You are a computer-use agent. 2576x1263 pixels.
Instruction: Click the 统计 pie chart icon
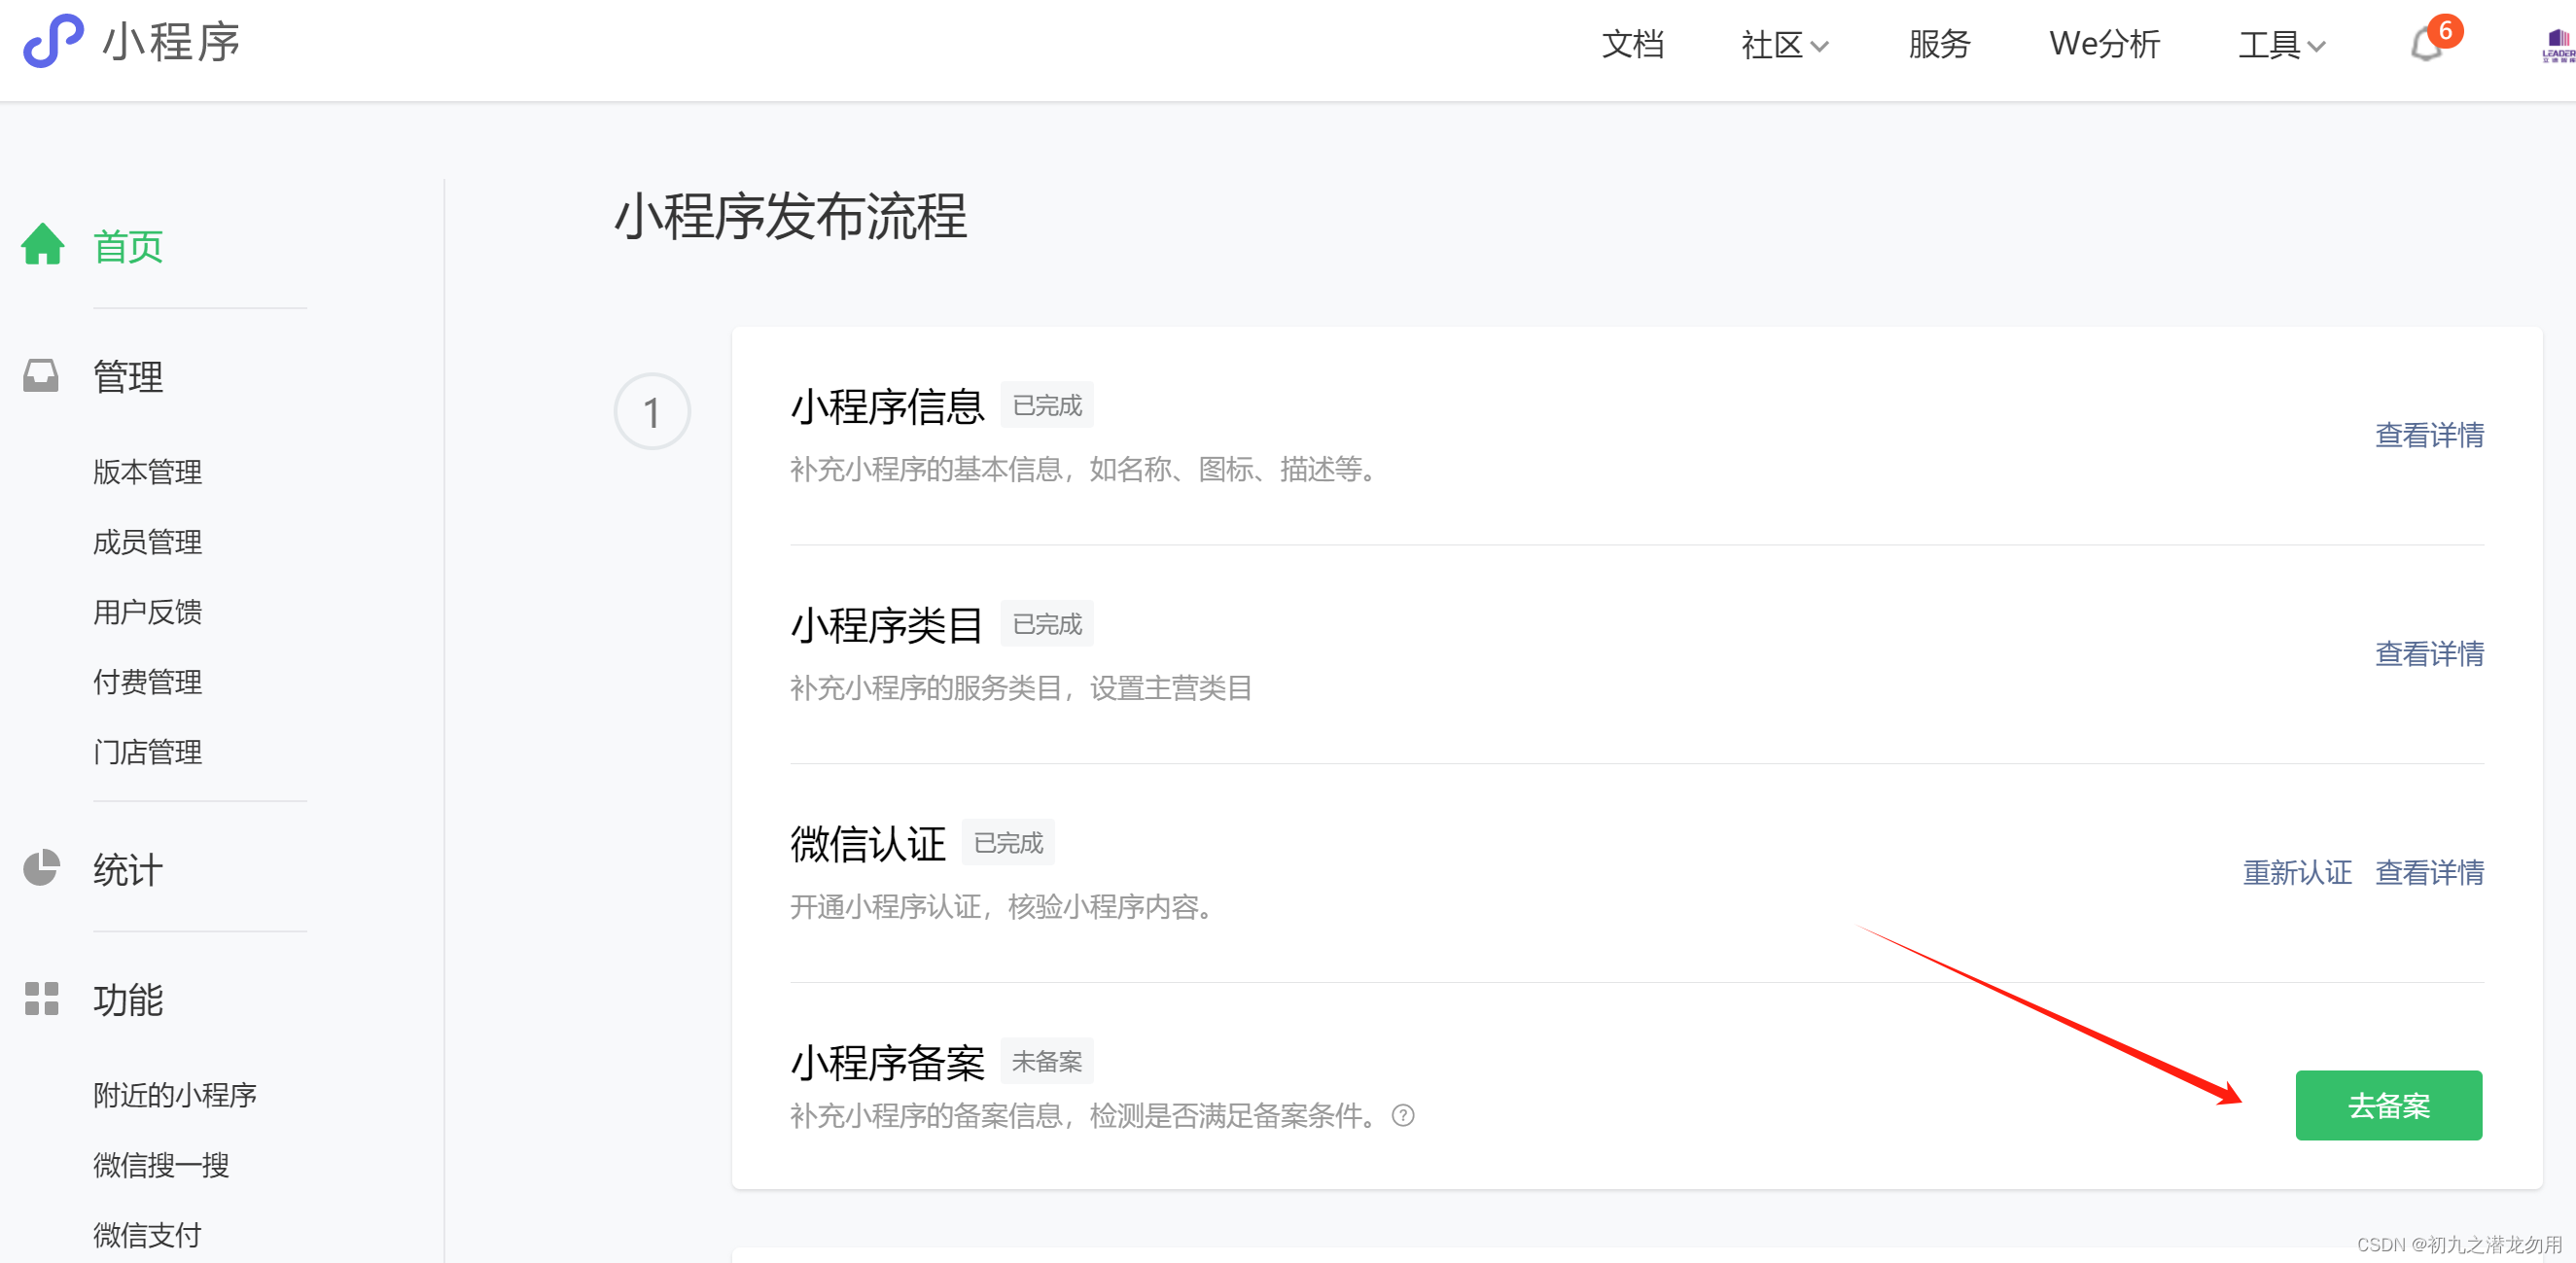41,868
